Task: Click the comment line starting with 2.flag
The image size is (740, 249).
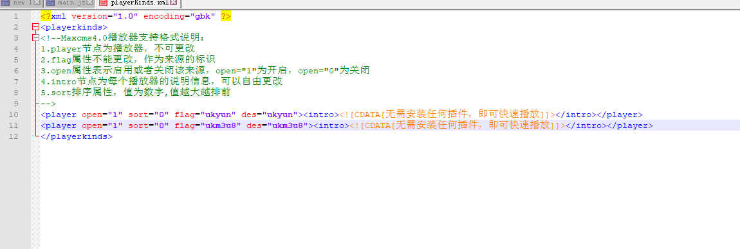Action: pos(128,60)
